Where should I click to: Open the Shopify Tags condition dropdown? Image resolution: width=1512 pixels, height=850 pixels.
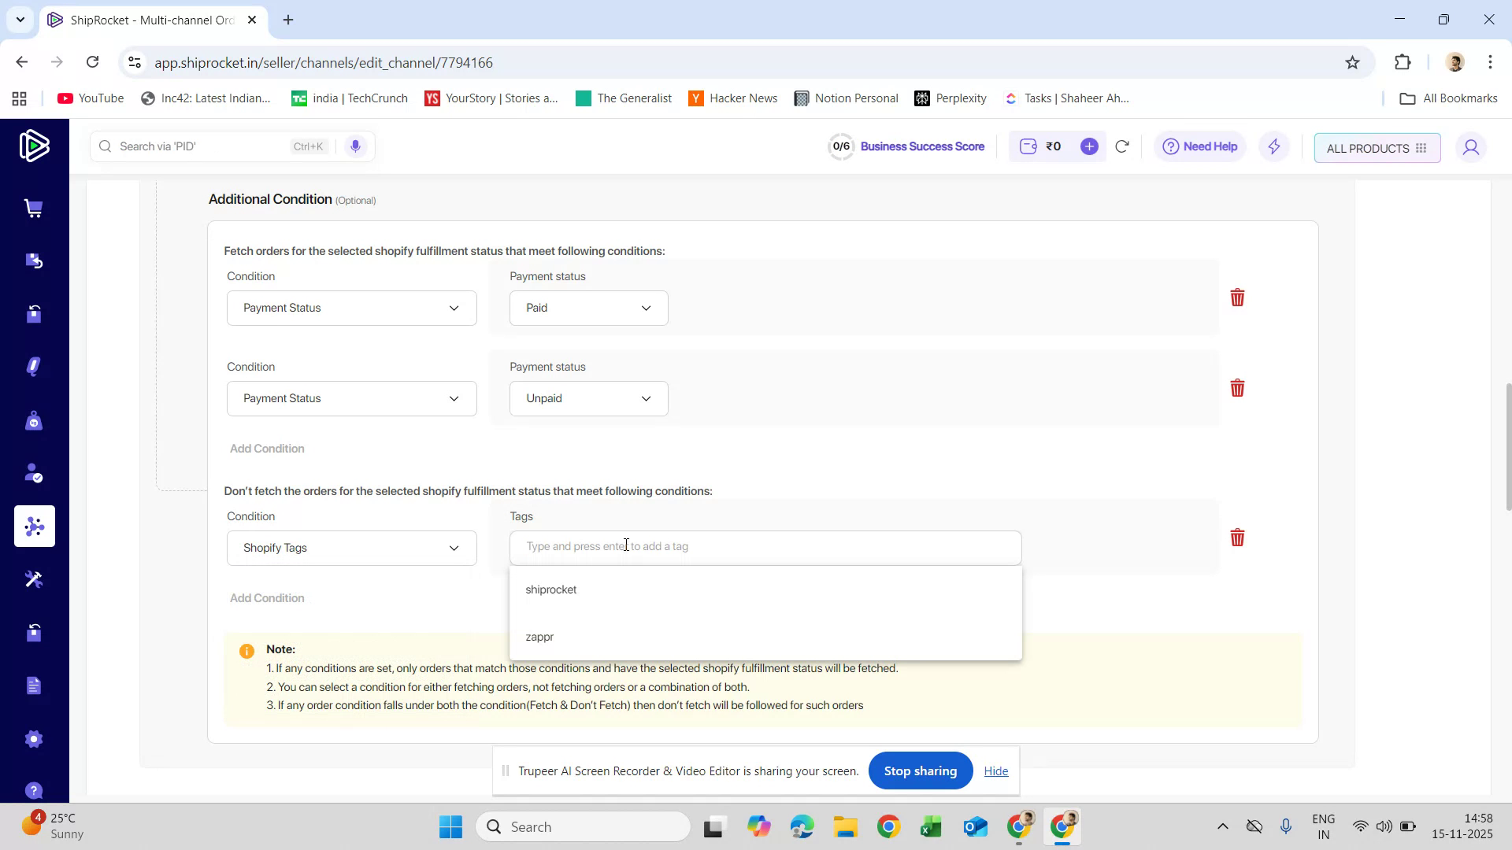350,548
